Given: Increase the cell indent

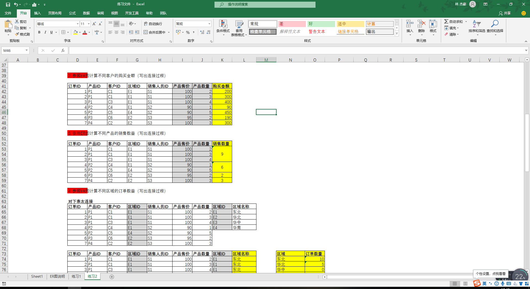Looking at the screenshot, I should click(x=137, y=32).
